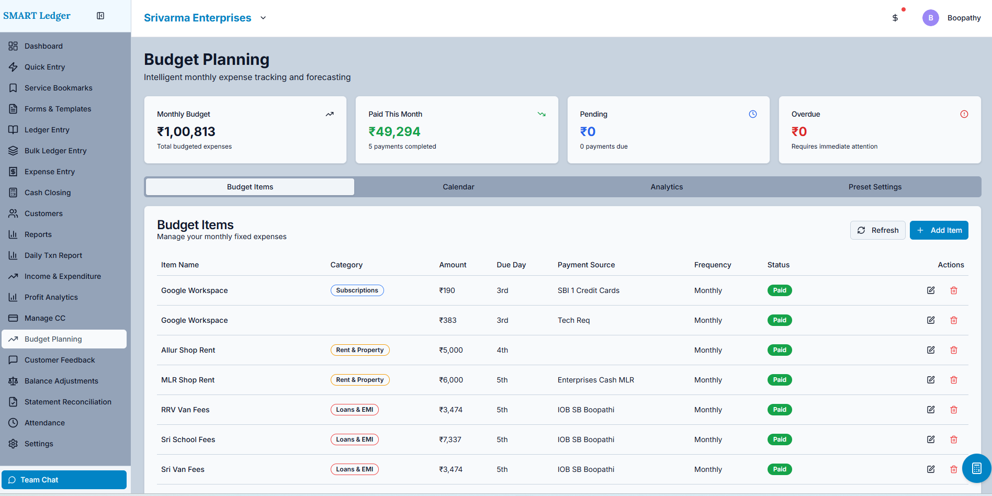
Task: Edit the Google Workspace ₹190 item
Action: [x=931, y=290]
